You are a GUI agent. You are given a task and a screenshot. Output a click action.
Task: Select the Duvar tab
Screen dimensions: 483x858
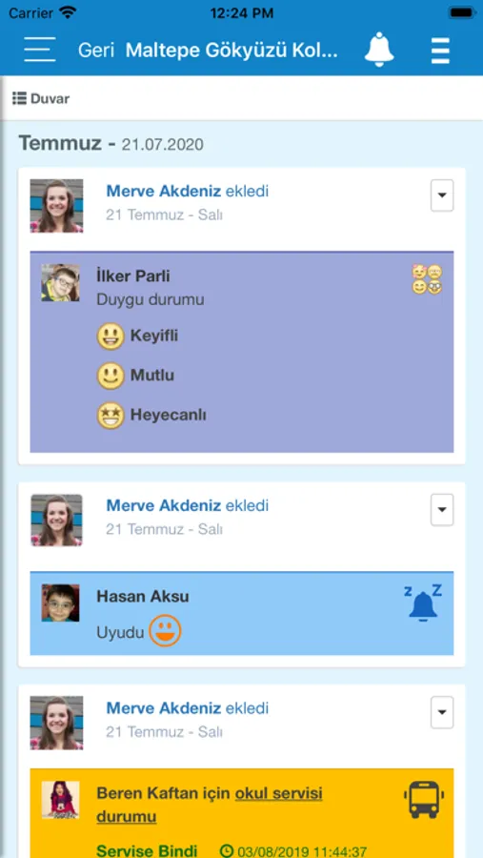tap(41, 98)
